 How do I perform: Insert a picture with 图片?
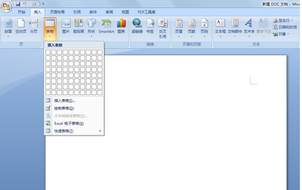point(66,26)
